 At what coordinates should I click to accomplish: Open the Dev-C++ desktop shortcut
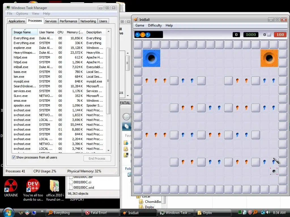point(33,190)
